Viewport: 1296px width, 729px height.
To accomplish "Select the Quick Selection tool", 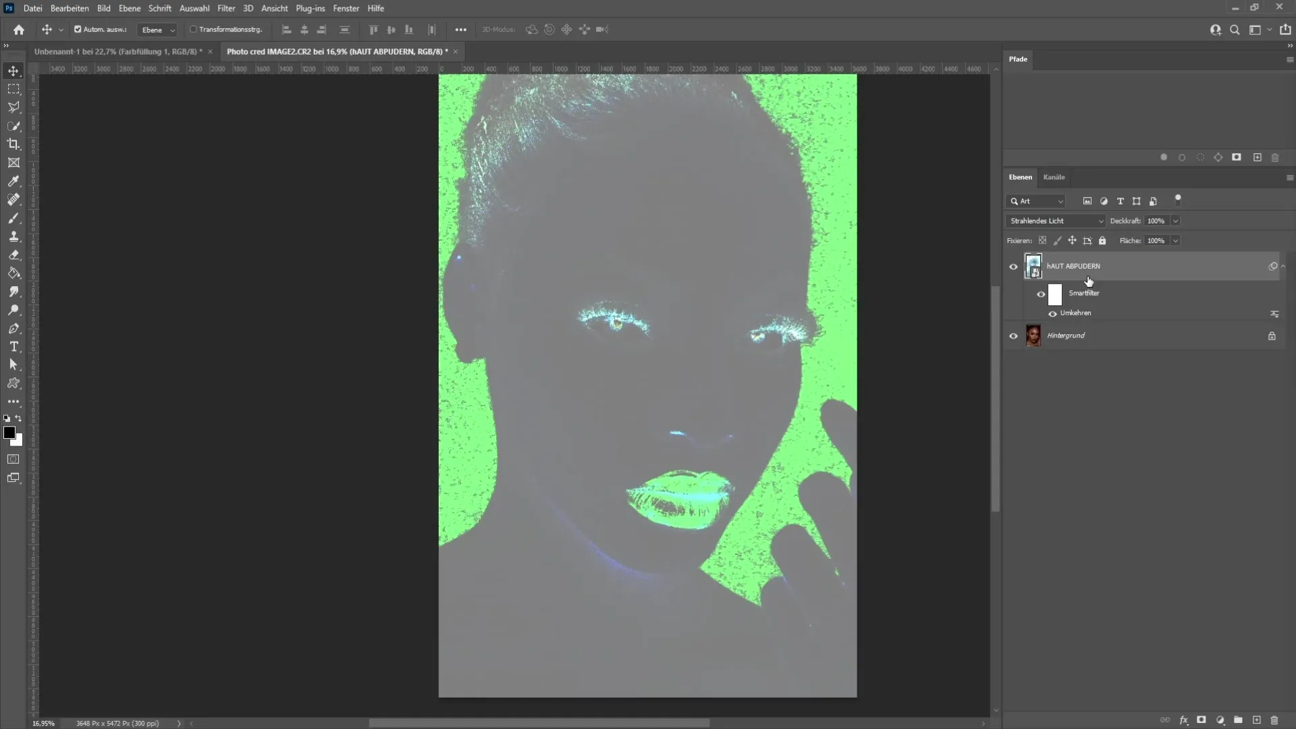I will click(x=13, y=126).
